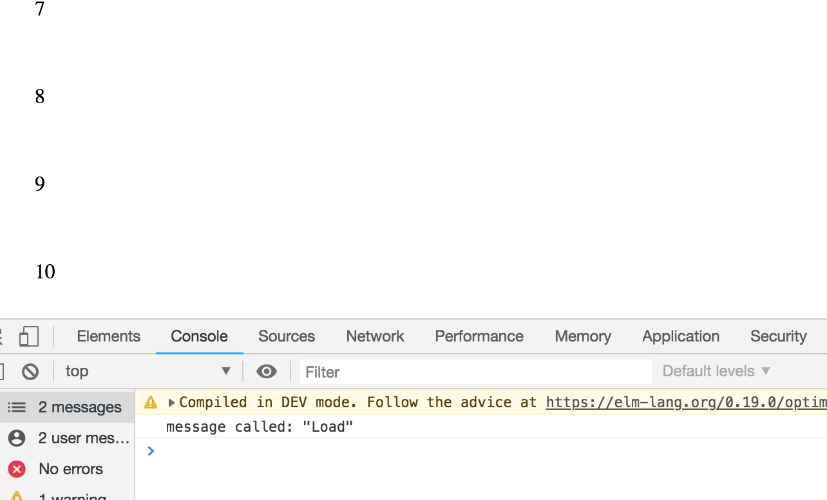Select the No errors filter in sidebar

click(71, 469)
